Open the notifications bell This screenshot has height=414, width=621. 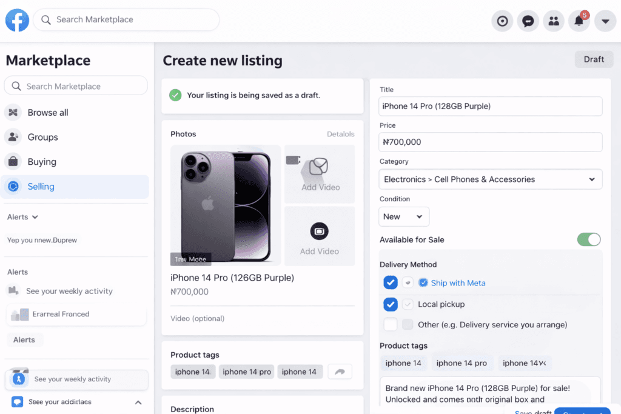[x=579, y=20]
